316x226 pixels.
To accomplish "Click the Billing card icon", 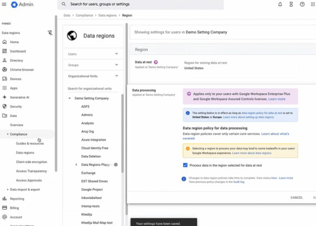I will click(5, 208).
